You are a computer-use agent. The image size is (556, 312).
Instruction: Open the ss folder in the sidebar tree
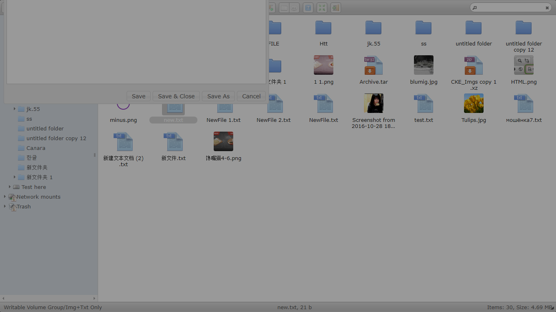tap(29, 119)
